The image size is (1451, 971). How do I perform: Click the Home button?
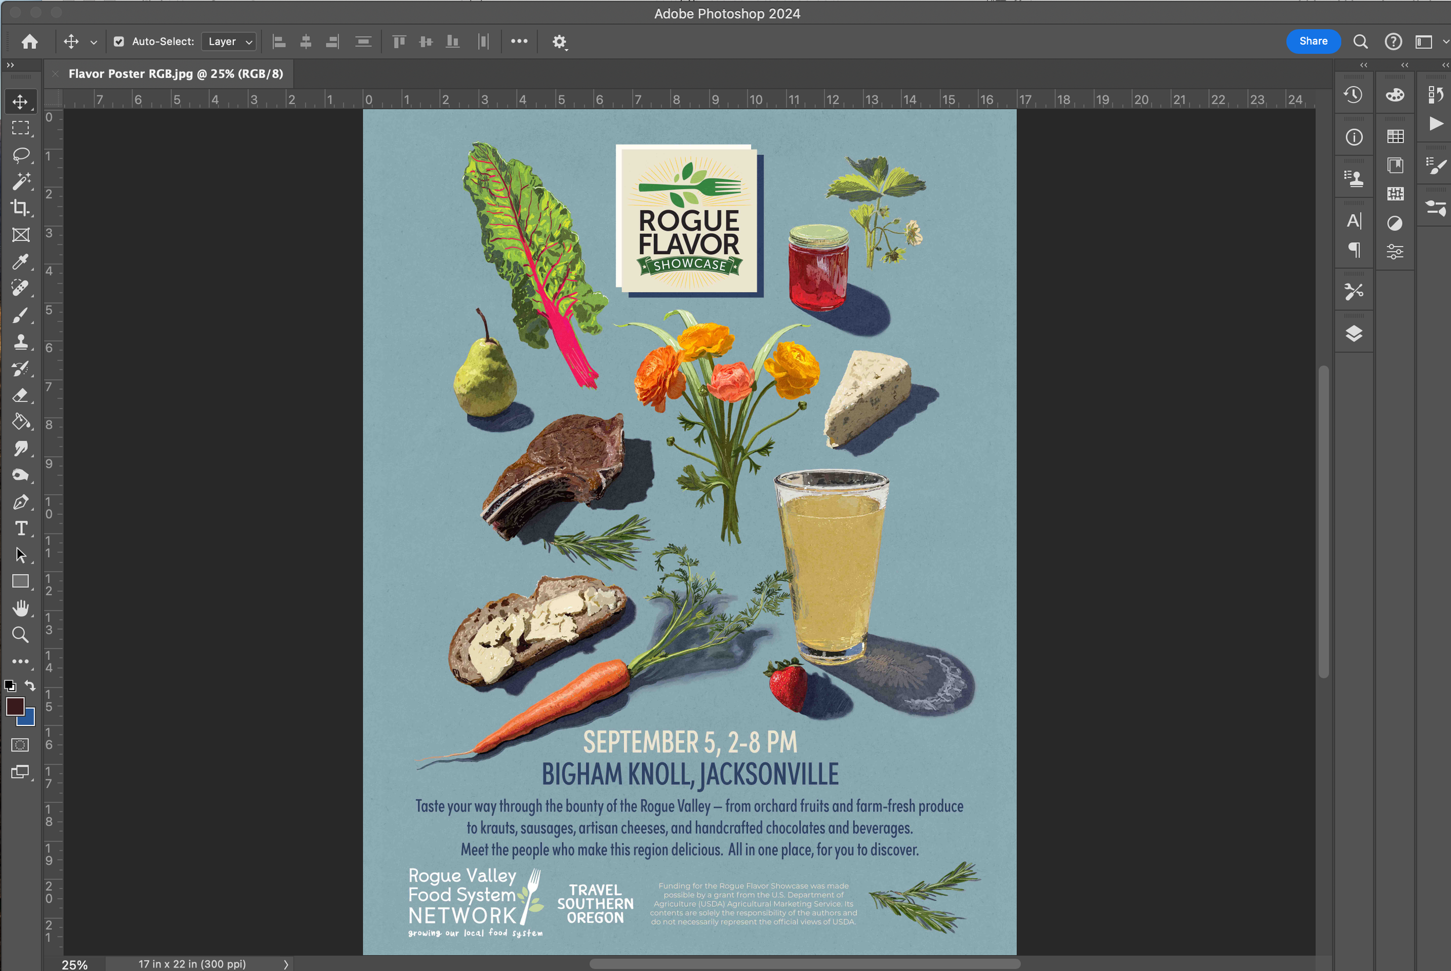coord(29,41)
